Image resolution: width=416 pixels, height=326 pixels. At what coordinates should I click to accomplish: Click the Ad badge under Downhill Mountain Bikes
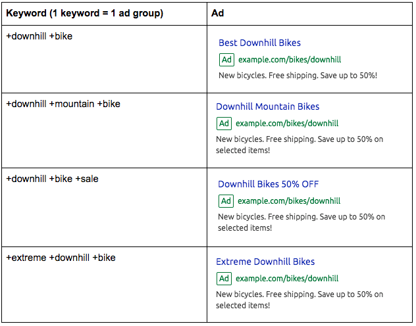pyautogui.click(x=224, y=123)
